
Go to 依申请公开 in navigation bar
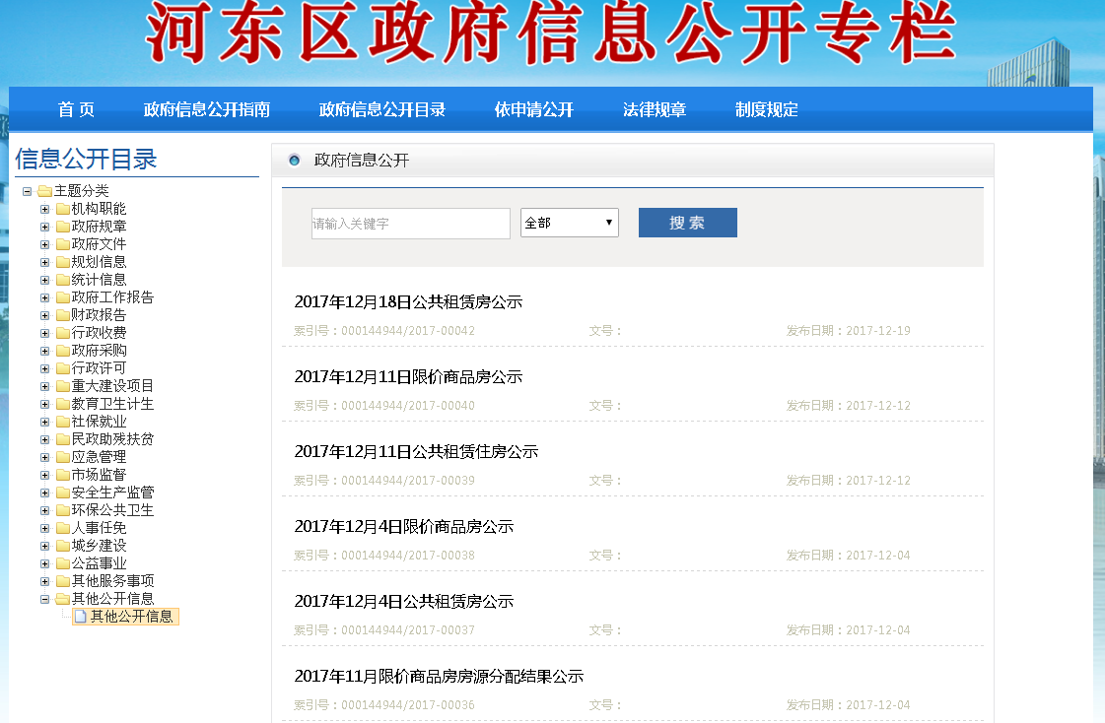click(x=533, y=109)
